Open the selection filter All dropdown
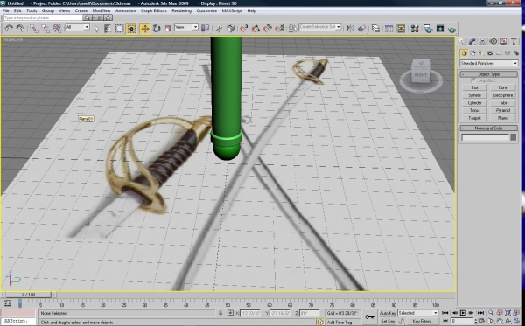 [x=78, y=27]
